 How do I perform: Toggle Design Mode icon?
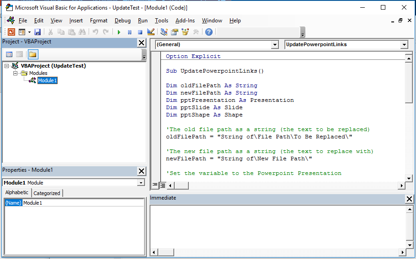click(x=151, y=32)
